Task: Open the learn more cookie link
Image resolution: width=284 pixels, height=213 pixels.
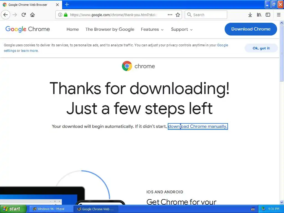Action: [29, 51]
